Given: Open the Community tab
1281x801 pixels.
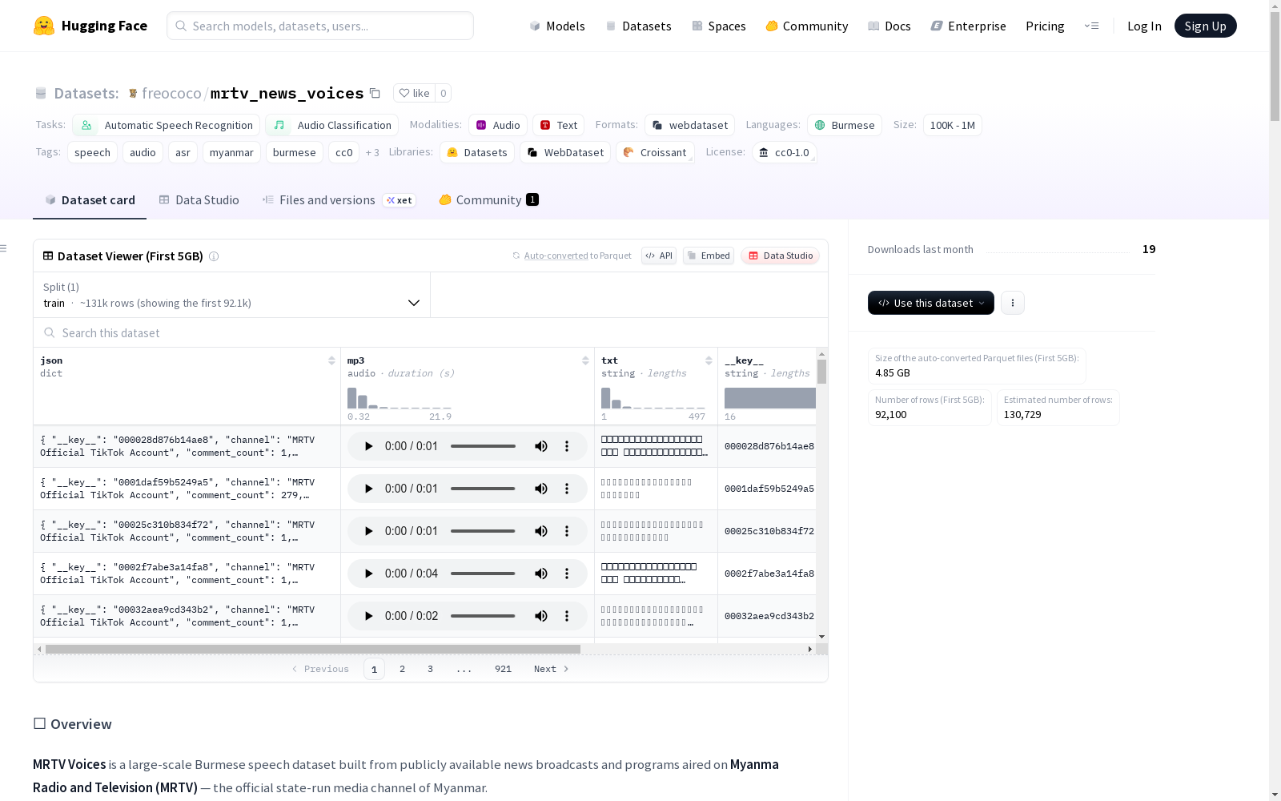Looking at the screenshot, I should tap(488, 200).
